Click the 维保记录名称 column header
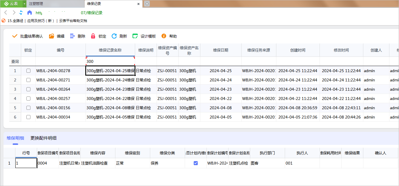This screenshot has width=399, height=186. coord(110,50)
